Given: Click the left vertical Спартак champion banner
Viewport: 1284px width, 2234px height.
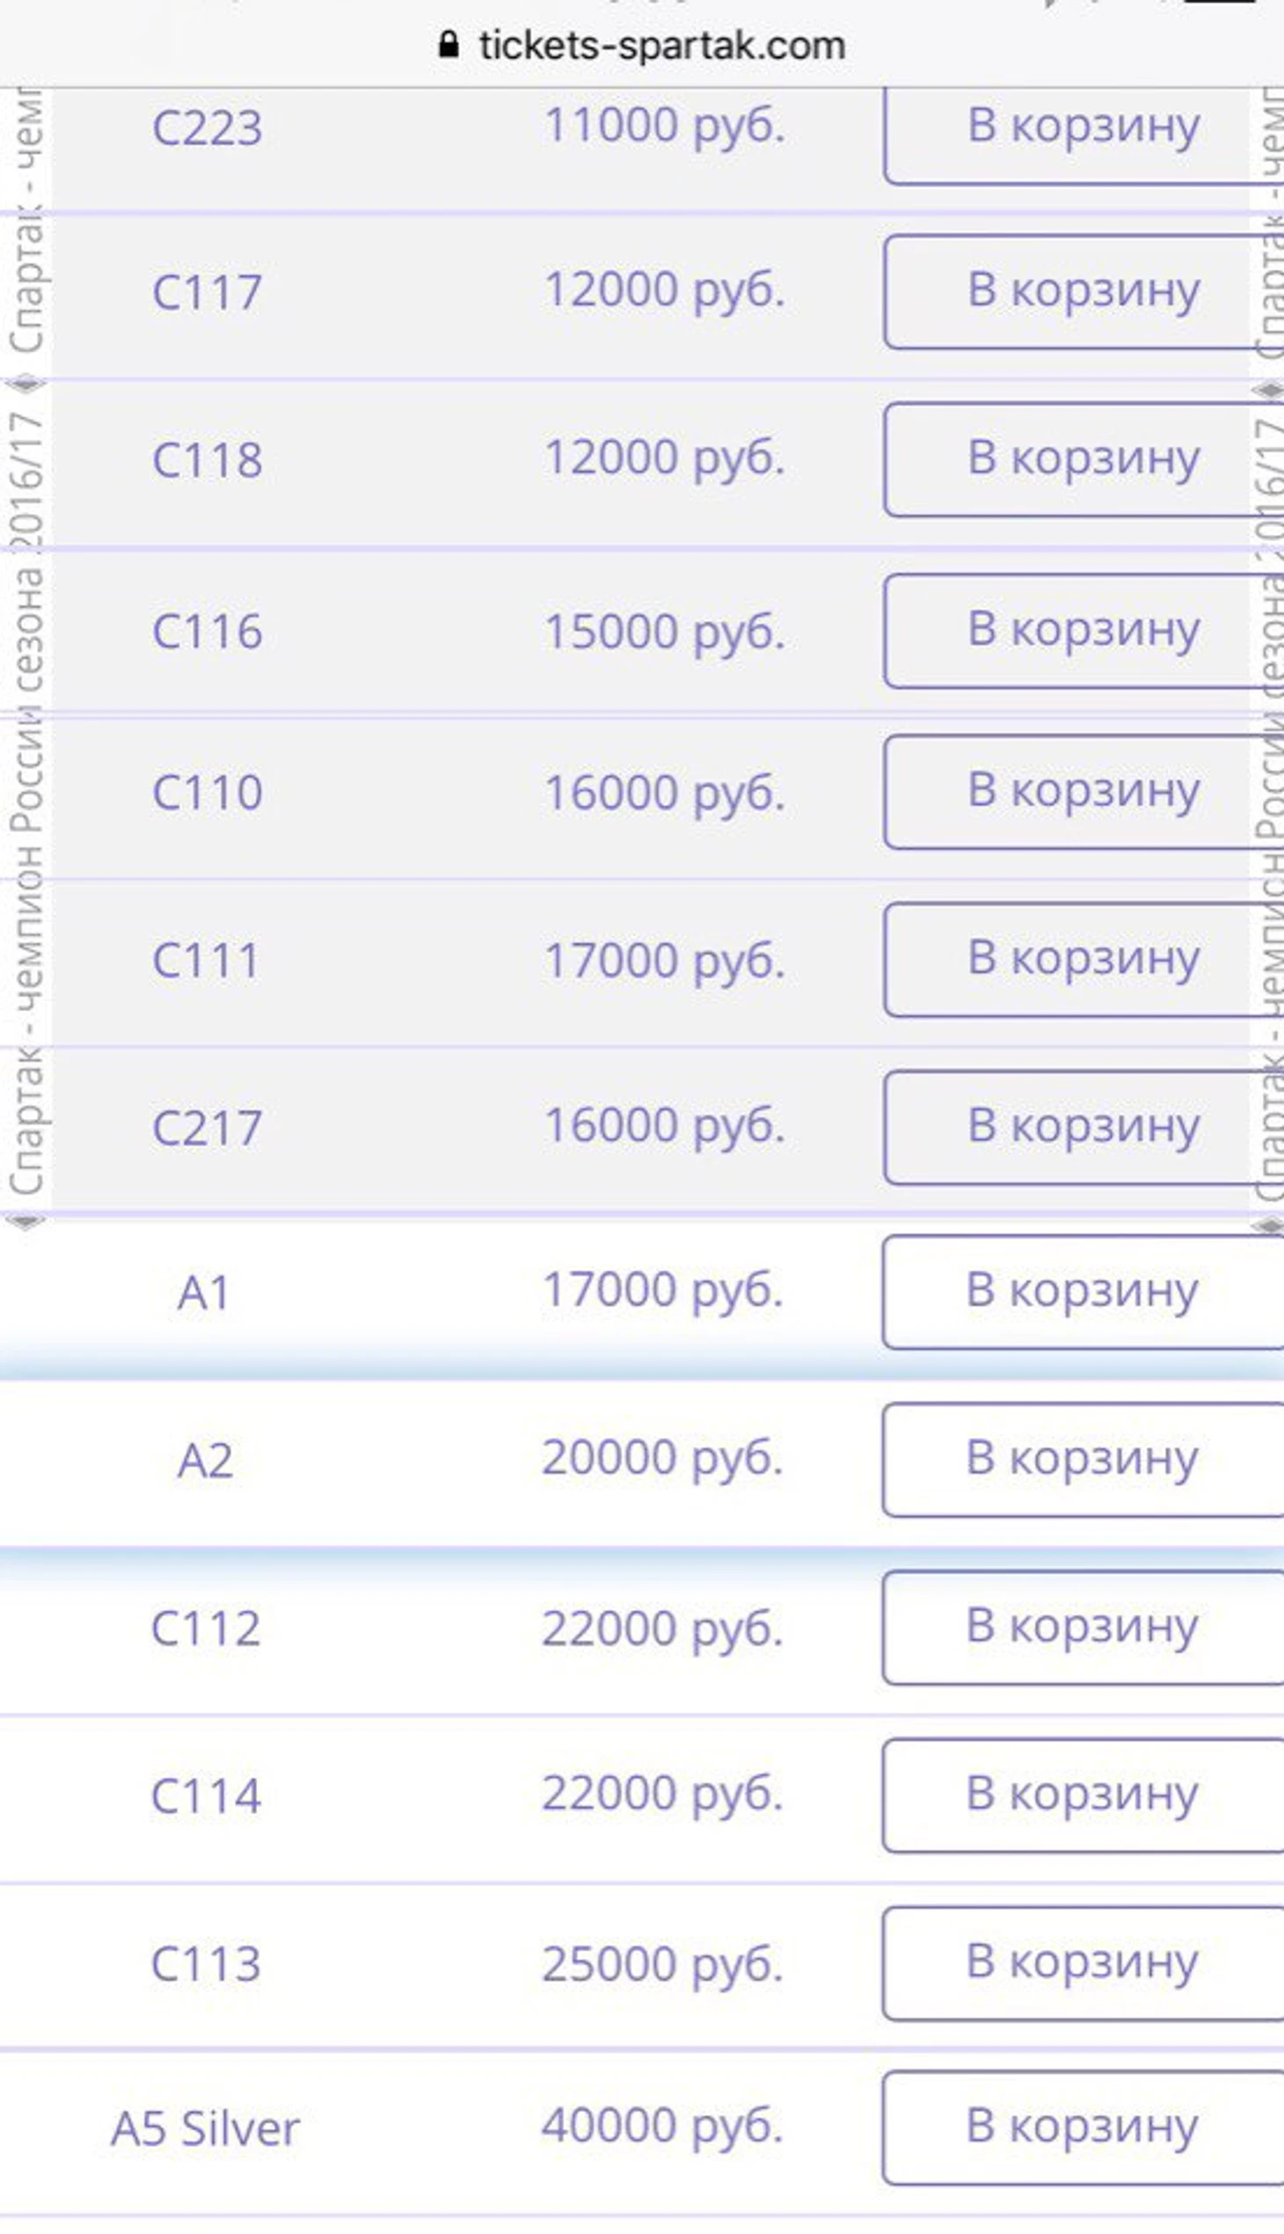Looking at the screenshot, I should (25, 794).
